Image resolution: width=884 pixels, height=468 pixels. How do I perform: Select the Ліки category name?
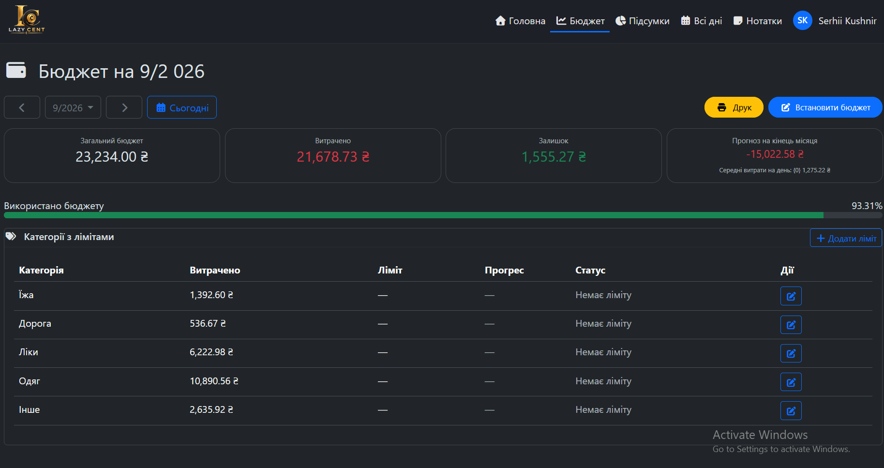(29, 352)
